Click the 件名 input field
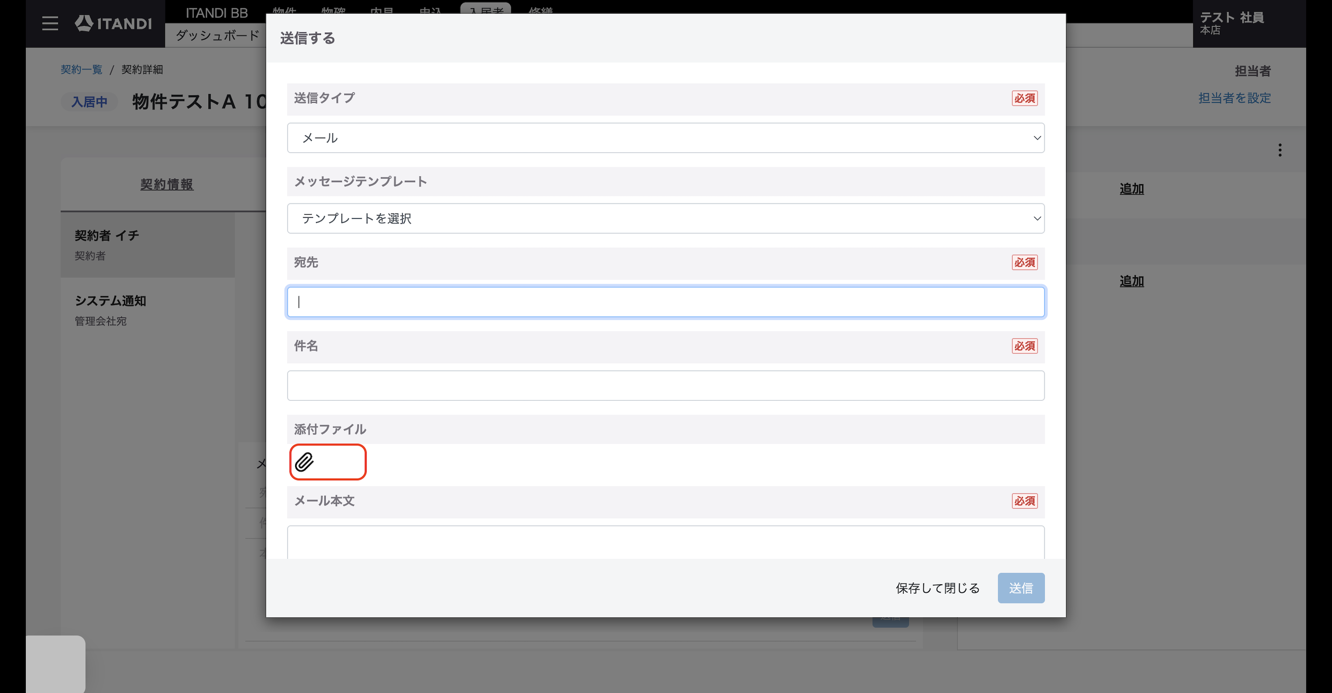The image size is (1332, 693). coord(666,385)
